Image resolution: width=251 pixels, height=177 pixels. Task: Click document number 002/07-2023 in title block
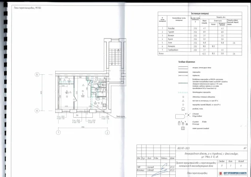(184, 148)
